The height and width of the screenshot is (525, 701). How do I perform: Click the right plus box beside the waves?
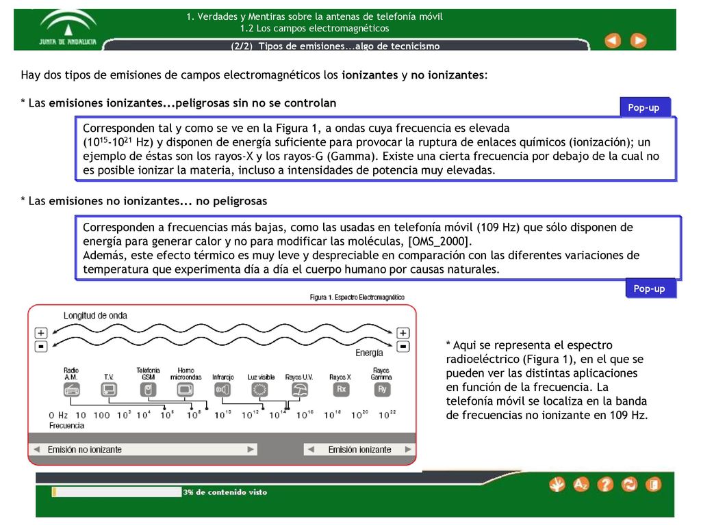tap(403, 333)
